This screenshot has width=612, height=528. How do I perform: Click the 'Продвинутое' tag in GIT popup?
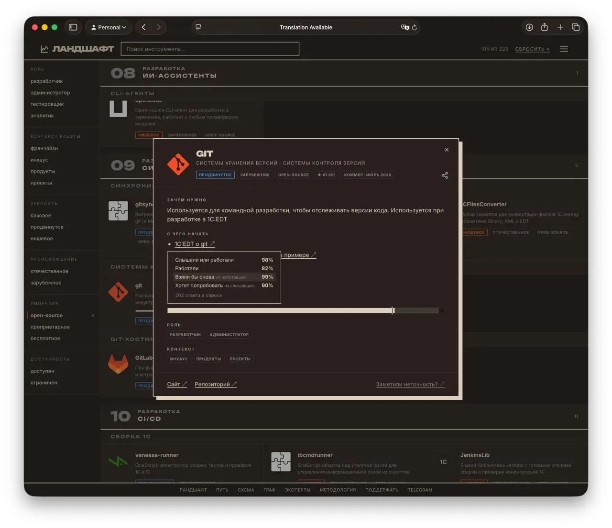[x=215, y=175]
